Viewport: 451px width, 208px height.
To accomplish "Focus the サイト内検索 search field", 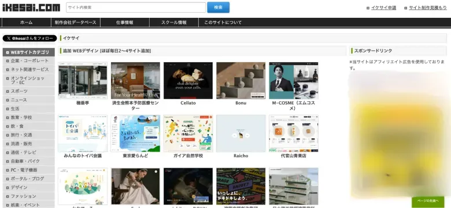I will (x=136, y=7).
